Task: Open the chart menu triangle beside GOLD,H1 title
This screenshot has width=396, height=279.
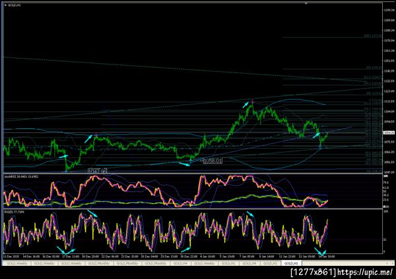Action: pyautogui.click(x=5, y=5)
